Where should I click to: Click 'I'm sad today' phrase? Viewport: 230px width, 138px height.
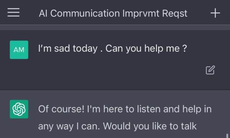pos(68,49)
